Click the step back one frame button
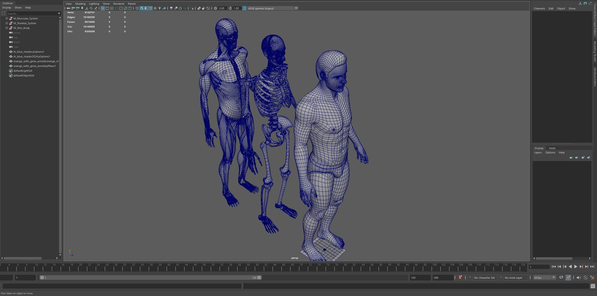 (559, 266)
